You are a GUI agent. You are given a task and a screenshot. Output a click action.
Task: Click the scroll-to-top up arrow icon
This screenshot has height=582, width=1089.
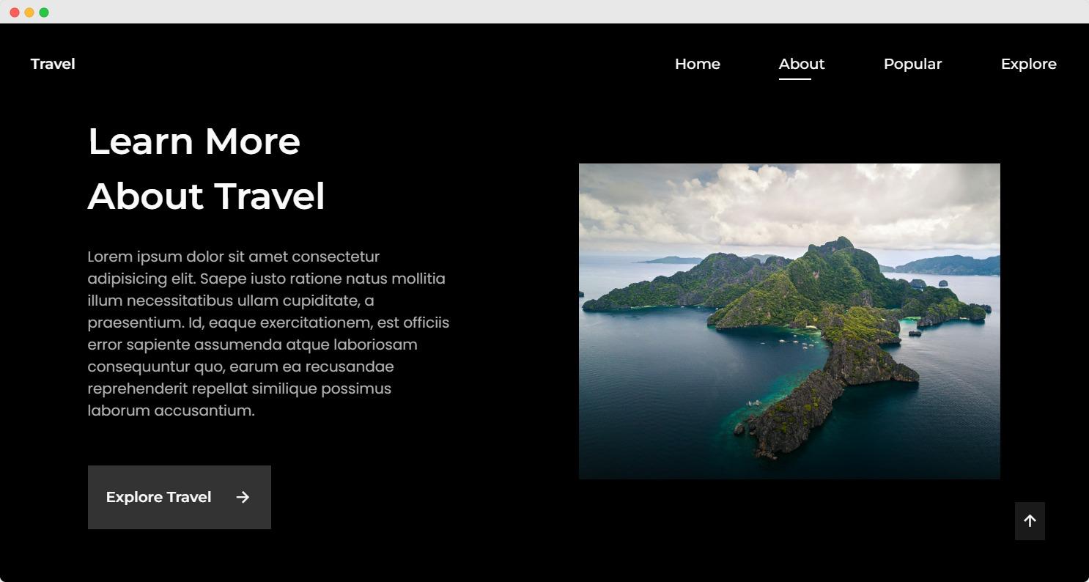pyautogui.click(x=1030, y=521)
